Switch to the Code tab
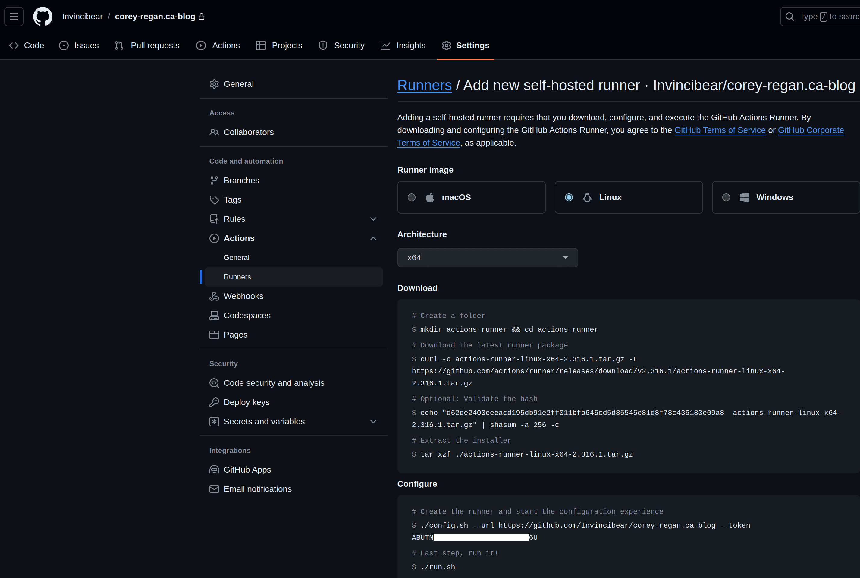This screenshot has width=860, height=578. point(27,45)
